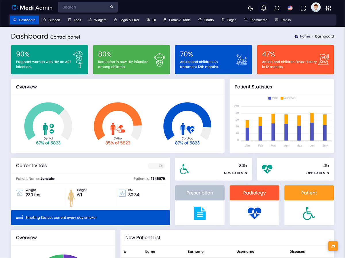This screenshot has height=258, width=345.
Task: Open notifications bell icon
Action: click(x=264, y=8)
